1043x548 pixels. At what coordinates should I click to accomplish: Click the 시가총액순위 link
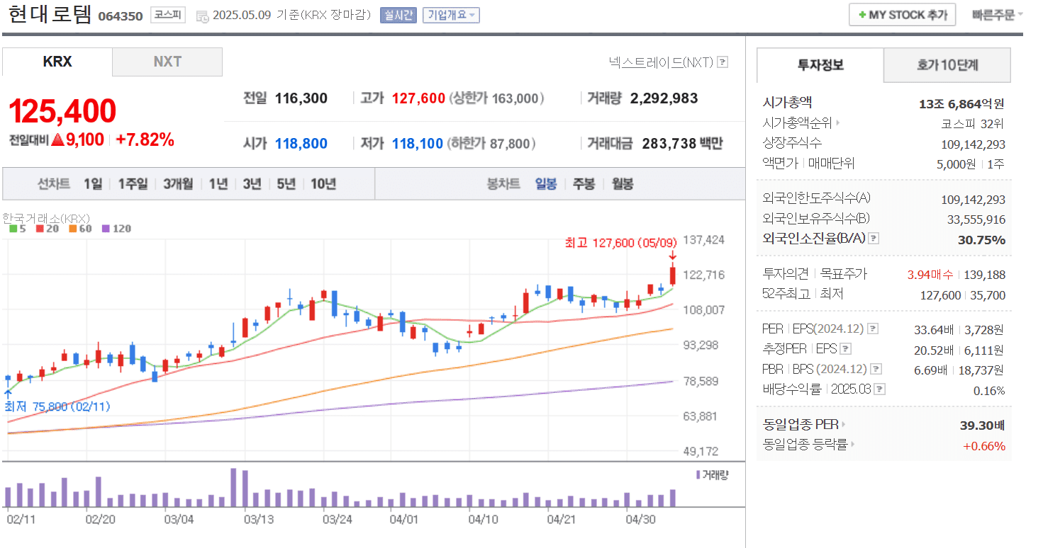coord(797,123)
